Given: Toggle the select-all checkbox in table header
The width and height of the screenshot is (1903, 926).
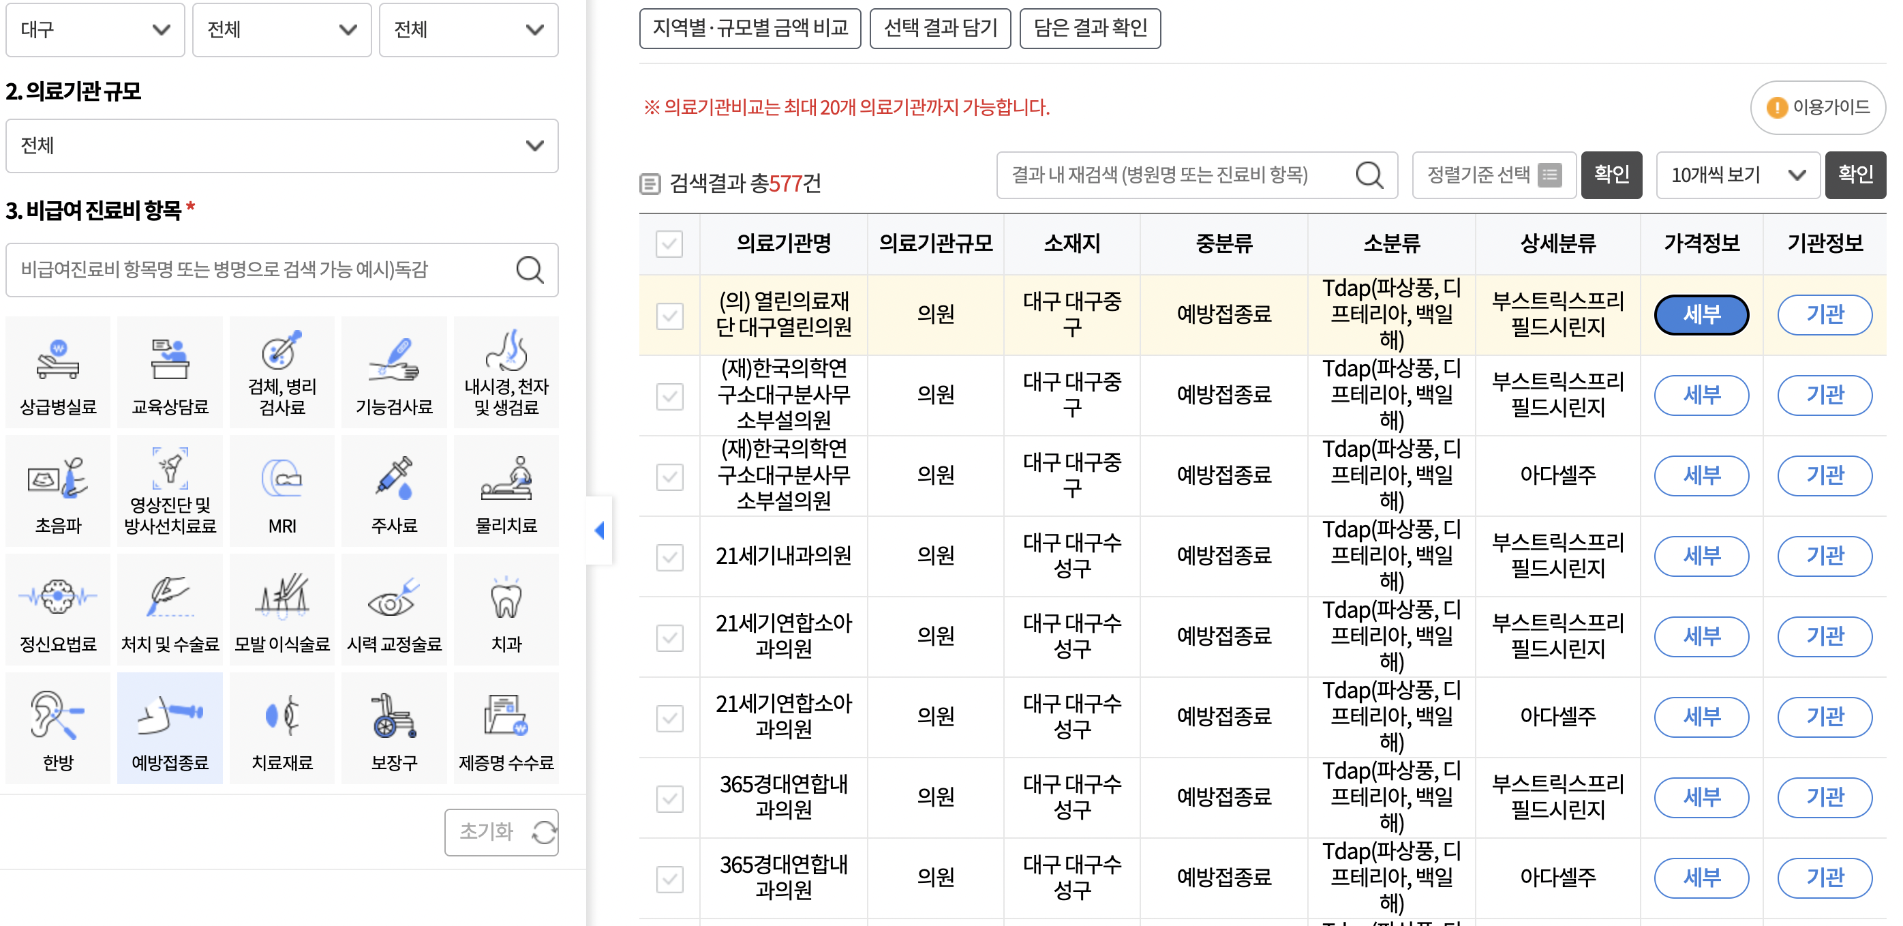Looking at the screenshot, I should pyautogui.click(x=669, y=244).
